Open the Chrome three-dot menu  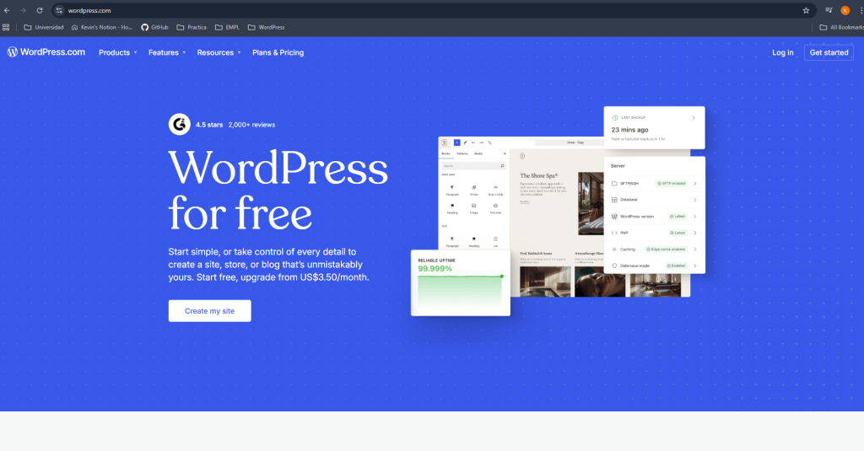pyautogui.click(x=859, y=10)
